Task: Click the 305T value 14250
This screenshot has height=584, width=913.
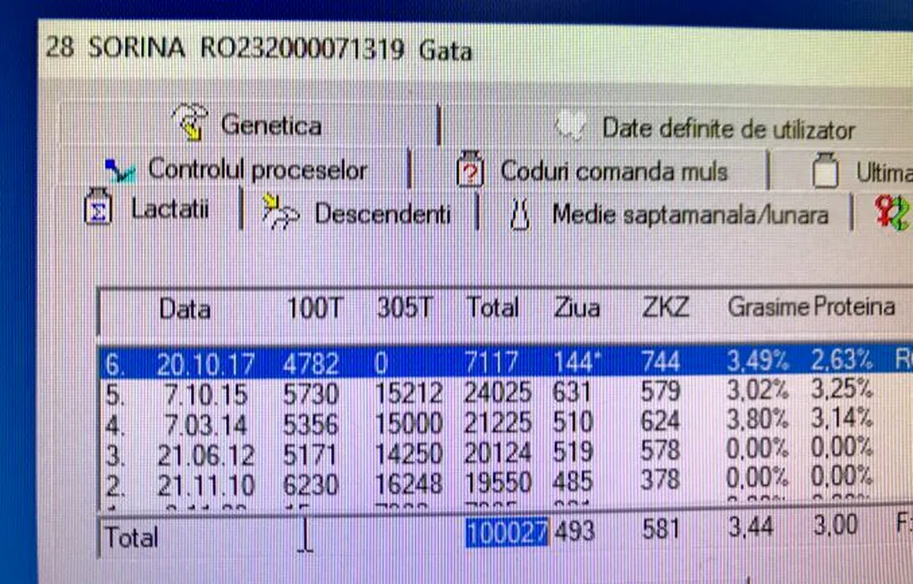Action: point(409,454)
